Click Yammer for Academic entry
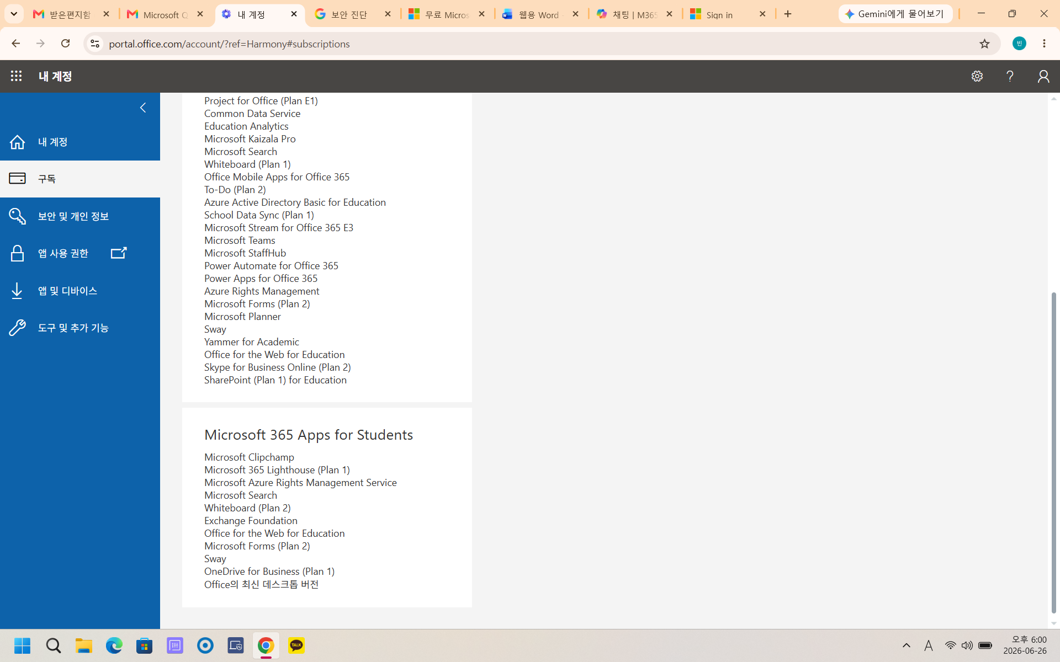 (x=252, y=342)
